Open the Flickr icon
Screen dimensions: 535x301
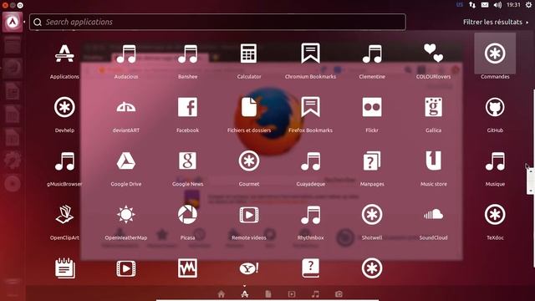pyautogui.click(x=372, y=107)
